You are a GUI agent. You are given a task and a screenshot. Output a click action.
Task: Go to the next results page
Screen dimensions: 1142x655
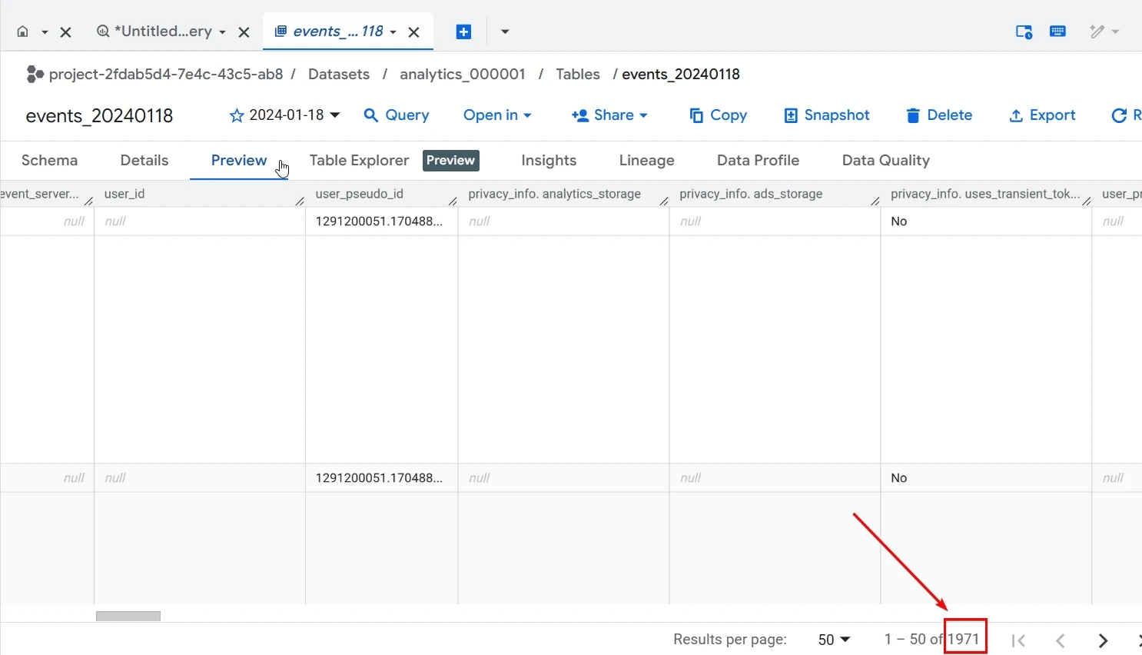point(1103,640)
